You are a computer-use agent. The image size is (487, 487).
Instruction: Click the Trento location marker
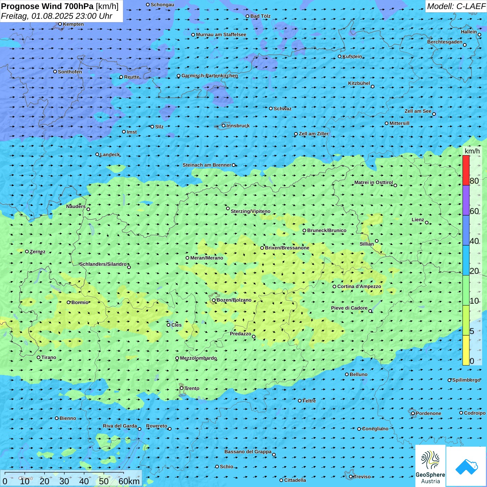click(182, 388)
